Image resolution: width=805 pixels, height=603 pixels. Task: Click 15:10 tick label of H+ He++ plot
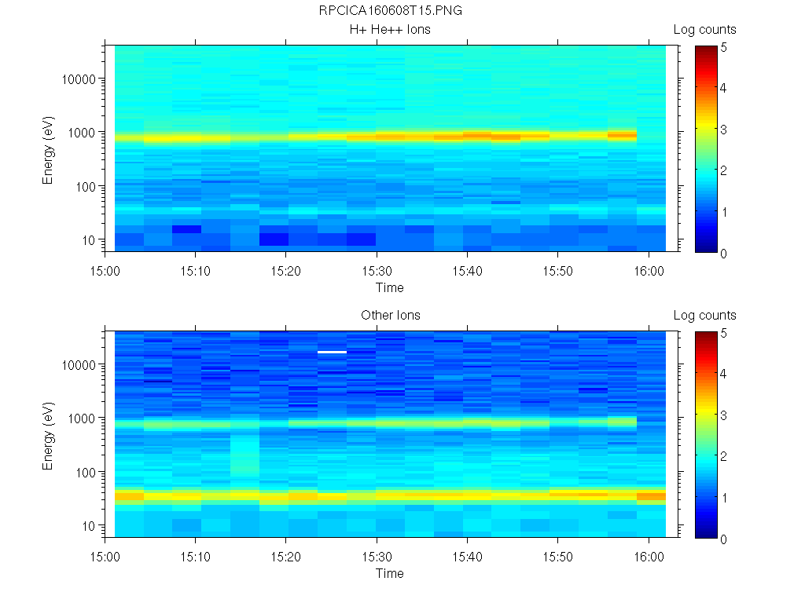[x=195, y=271]
